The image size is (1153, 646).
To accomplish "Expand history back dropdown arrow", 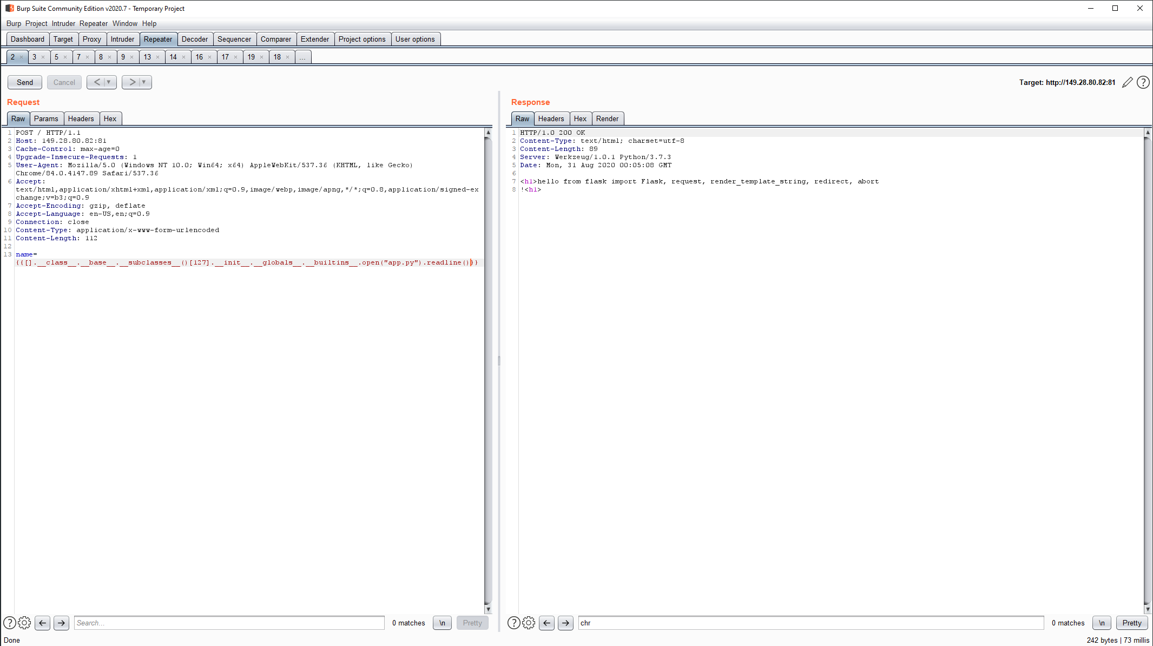I will 109,82.
